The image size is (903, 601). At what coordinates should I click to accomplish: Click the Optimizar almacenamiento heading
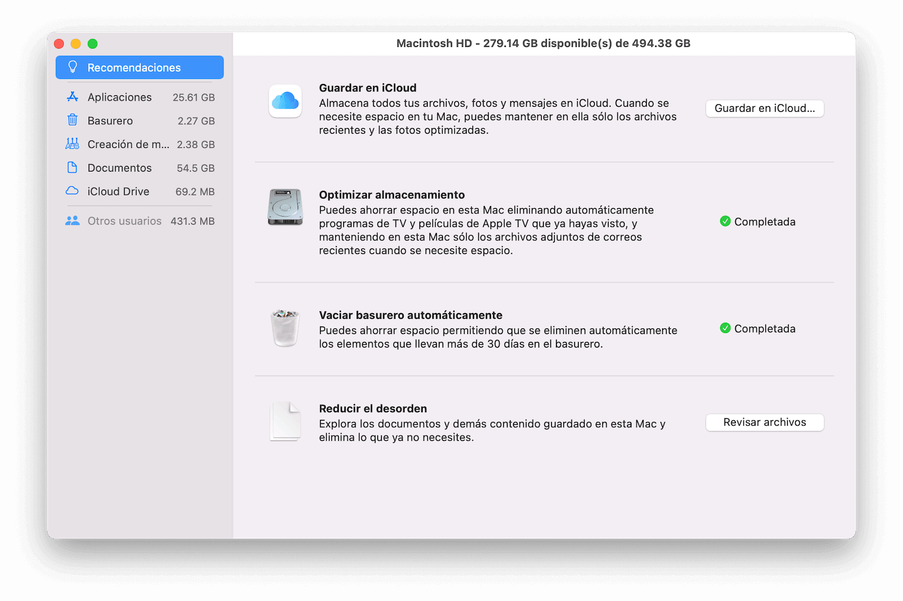(392, 195)
